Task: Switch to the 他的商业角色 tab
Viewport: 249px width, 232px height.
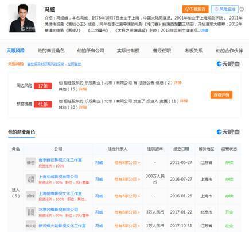Action: tap(51, 51)
